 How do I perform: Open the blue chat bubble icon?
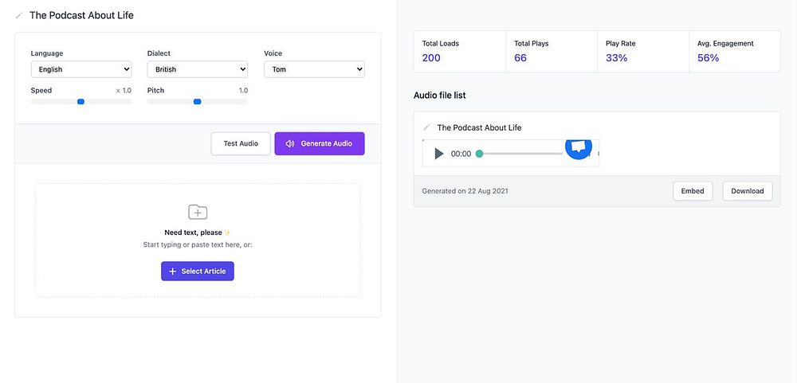tap(579, 147)
